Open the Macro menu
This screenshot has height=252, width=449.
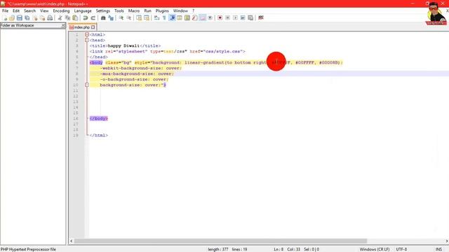(x=134, y=11)
